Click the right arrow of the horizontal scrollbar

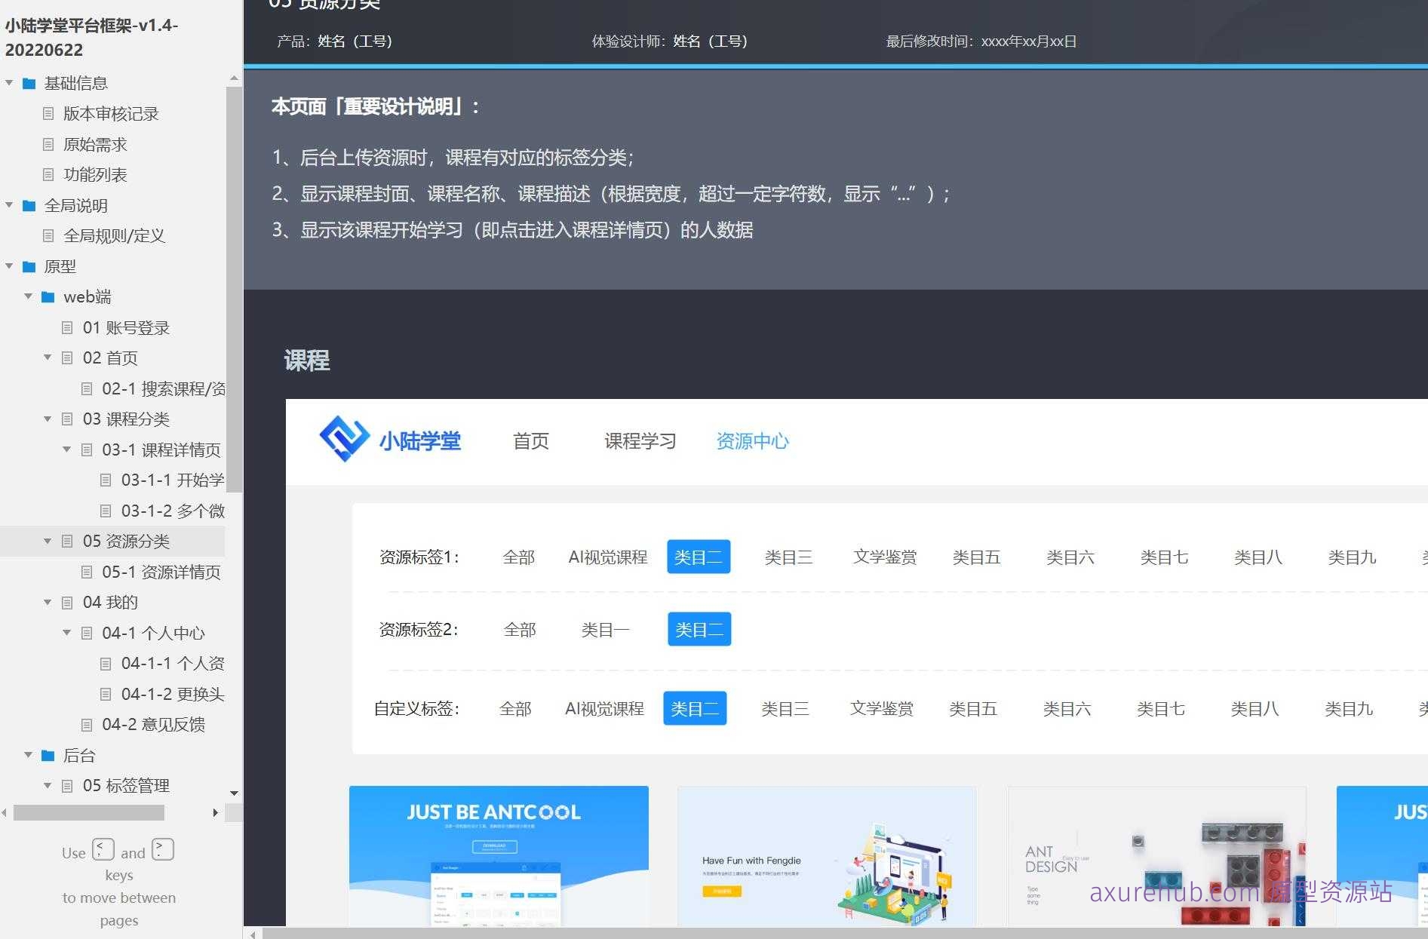[x=215, y=812]
